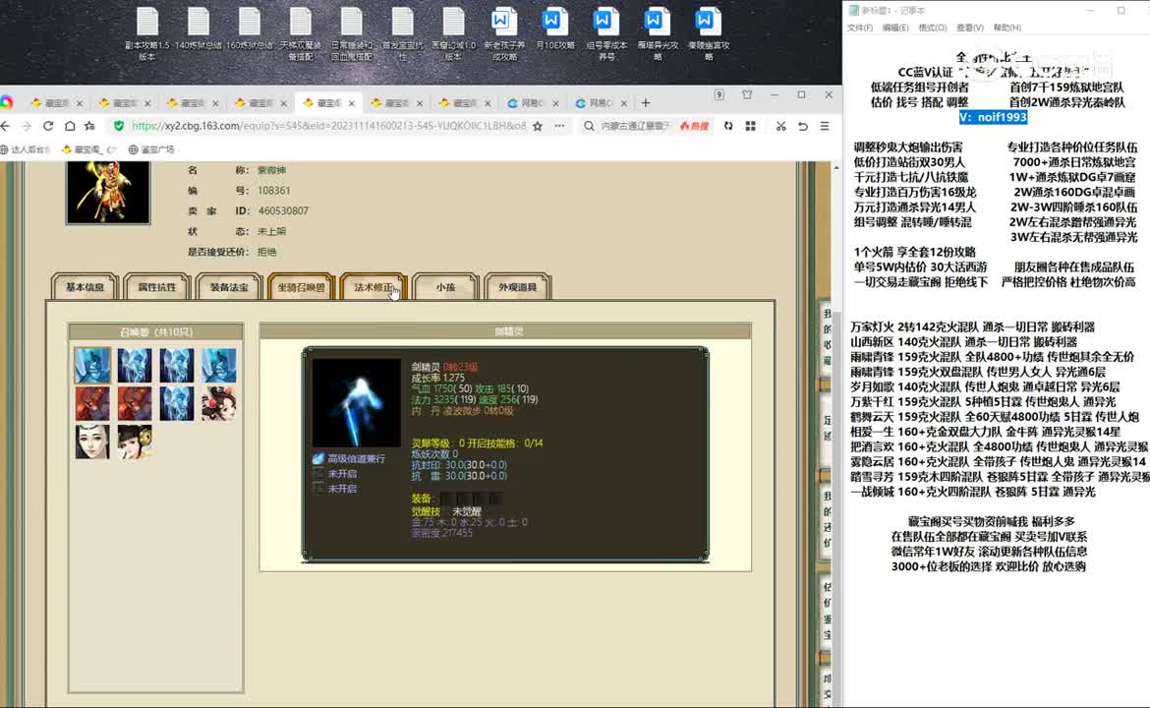This screenshot has height=708, width=1150.
Task: Click the search magnifier icon
Action: point(589,126)
